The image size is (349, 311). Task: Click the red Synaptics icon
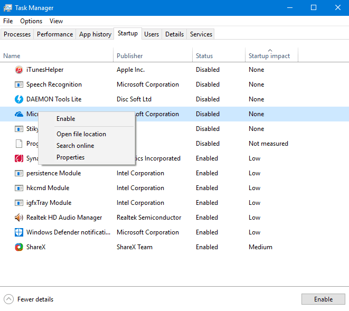point(19,158)
